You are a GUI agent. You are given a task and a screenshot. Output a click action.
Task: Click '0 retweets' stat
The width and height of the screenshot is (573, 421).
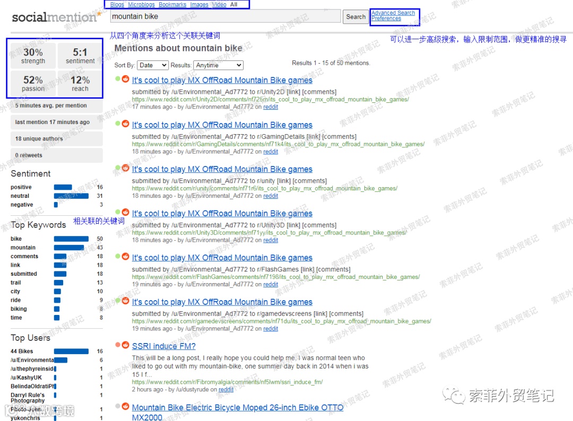click(57, 155)
